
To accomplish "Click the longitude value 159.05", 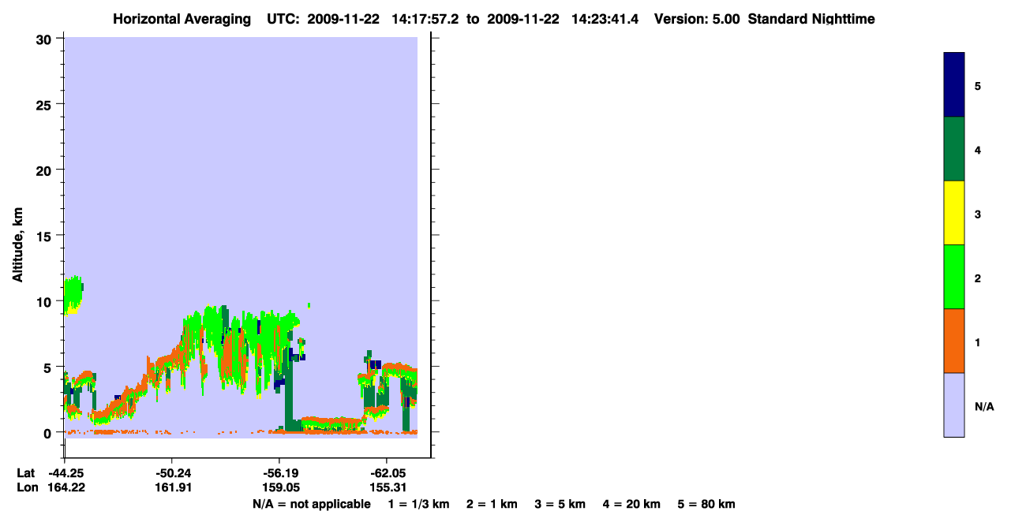I will (x=279, y=487).
